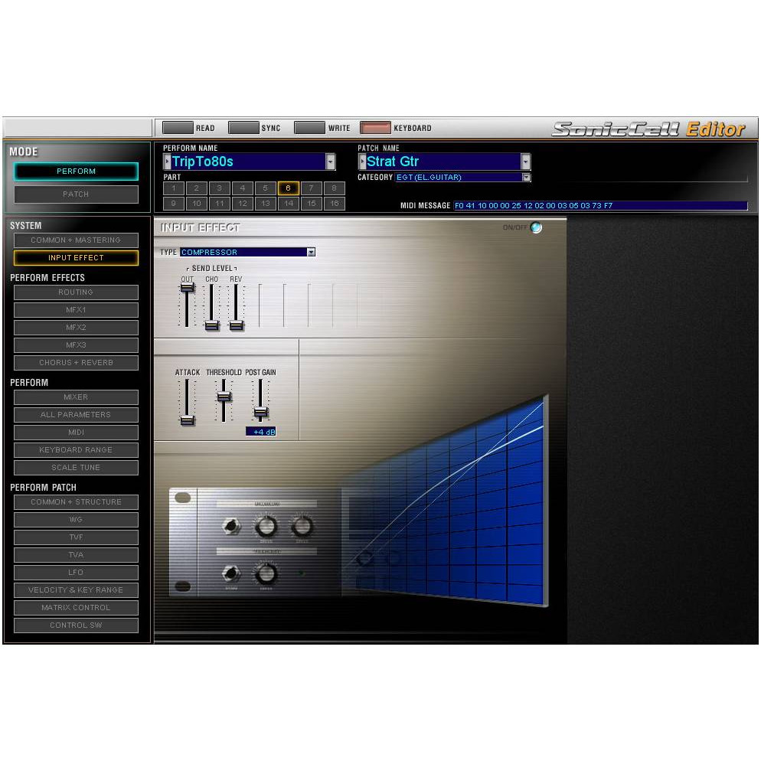The image size is (761, 761).
Task: Select part 2
Action: 197,188
